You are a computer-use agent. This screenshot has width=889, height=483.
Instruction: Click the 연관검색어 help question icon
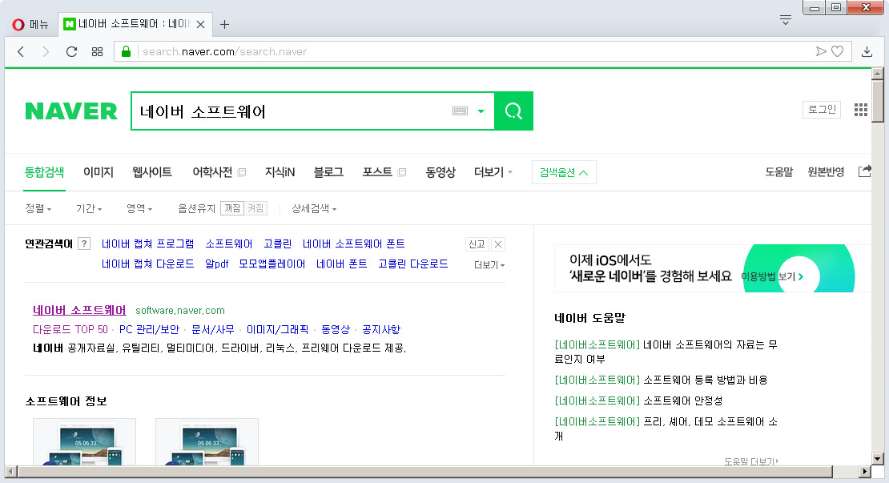tap(84, 244)
